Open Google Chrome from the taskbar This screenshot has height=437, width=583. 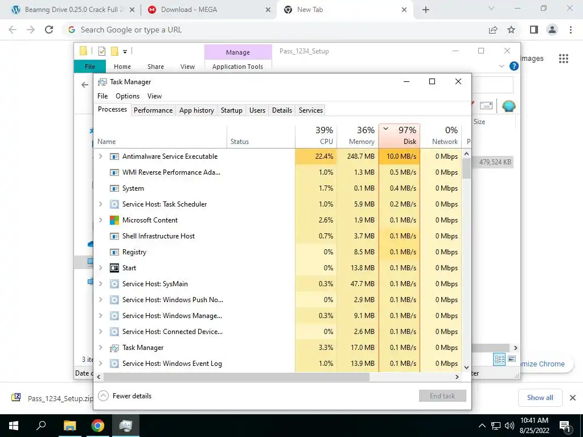[x=98, y=426]
